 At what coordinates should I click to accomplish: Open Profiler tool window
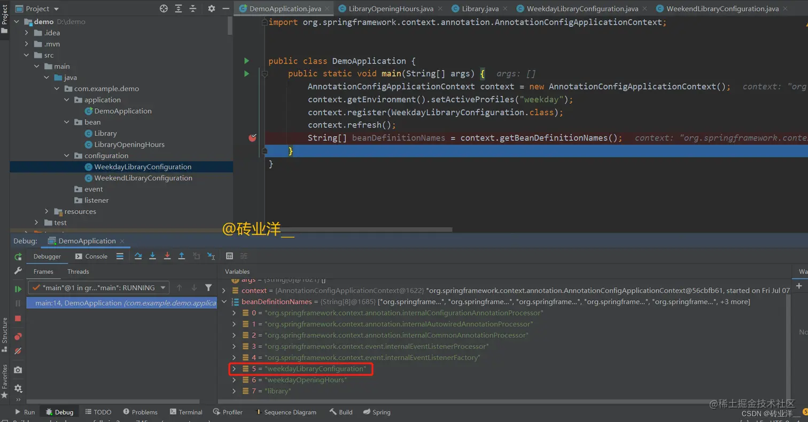pyautogui.click(x=228, y=412)
